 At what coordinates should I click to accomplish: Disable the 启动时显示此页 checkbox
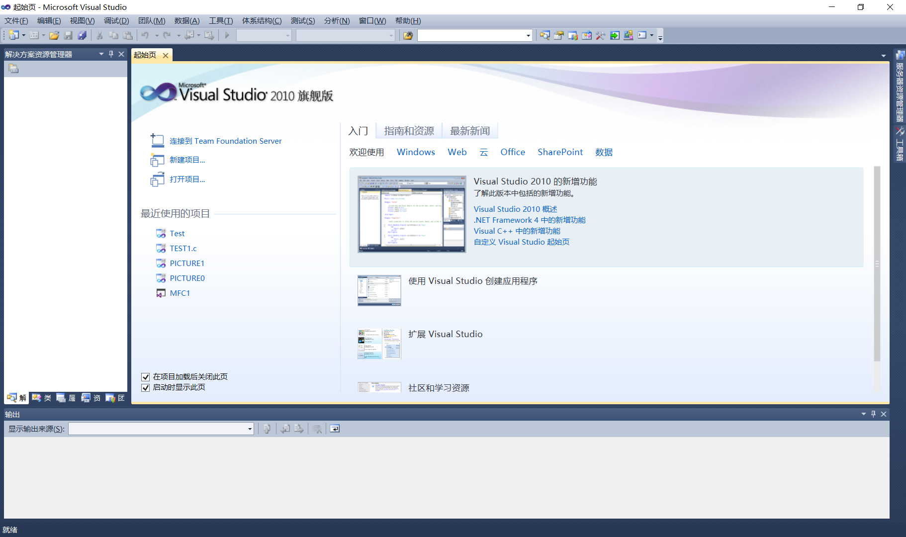146,387
